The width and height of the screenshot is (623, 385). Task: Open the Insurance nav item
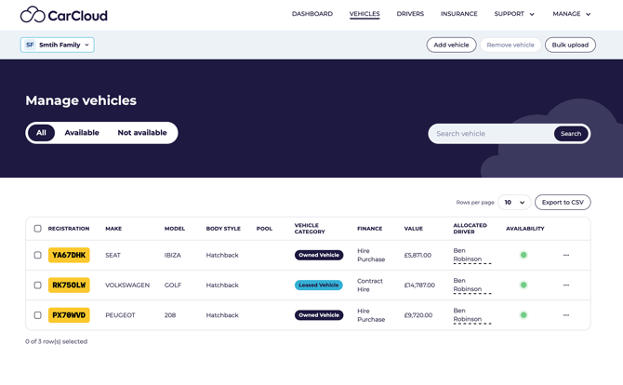(459, 14)
